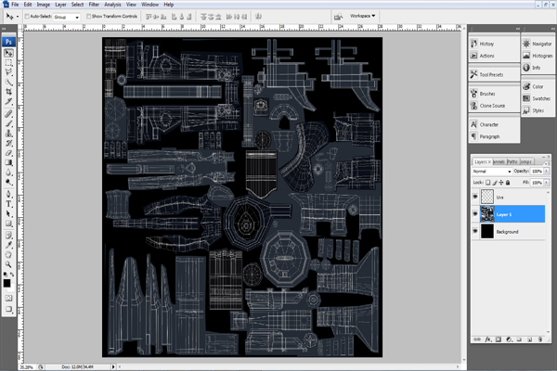The width and height of the screenshot is (557, 371).
Task: Toggle lock transparent pixels
Action: (487, 183)
